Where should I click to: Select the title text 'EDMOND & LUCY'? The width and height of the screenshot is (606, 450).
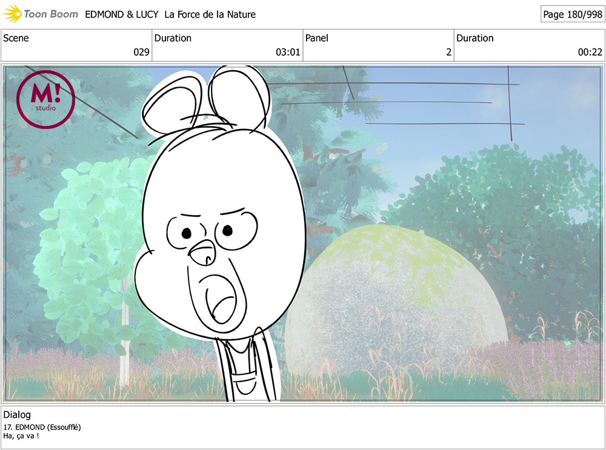[122, 15]
